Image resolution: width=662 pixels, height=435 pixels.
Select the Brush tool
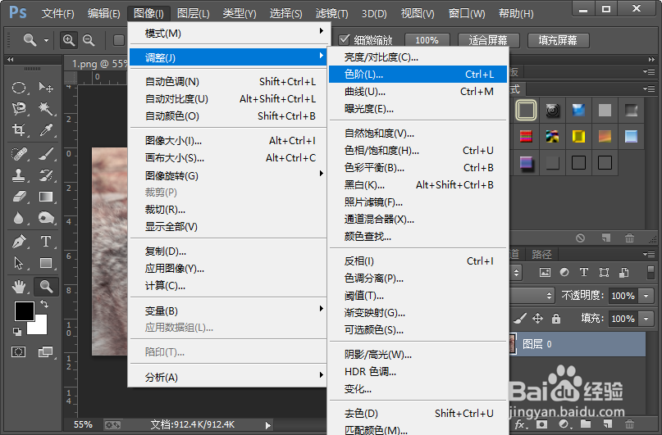(46, 154)
